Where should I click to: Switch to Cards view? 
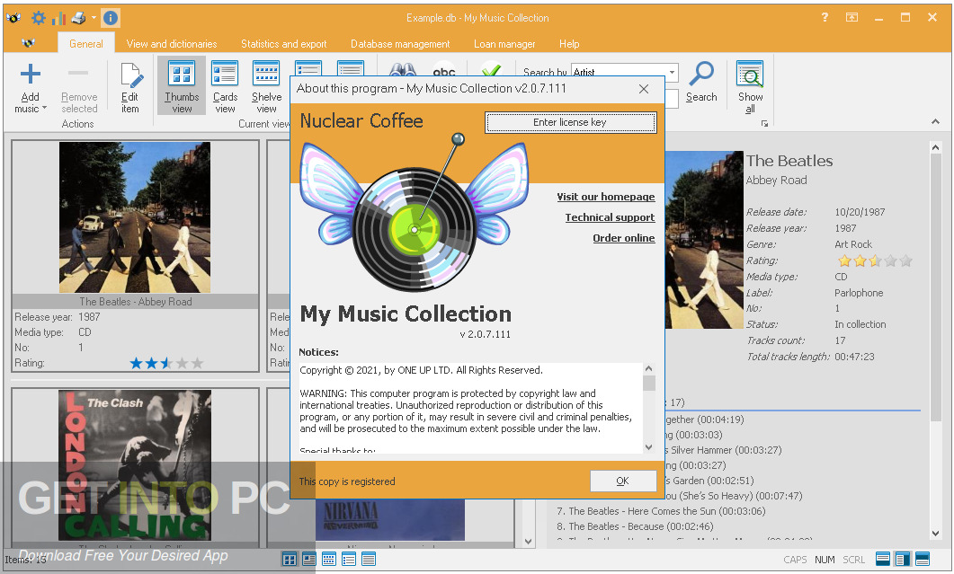[225, 87]
